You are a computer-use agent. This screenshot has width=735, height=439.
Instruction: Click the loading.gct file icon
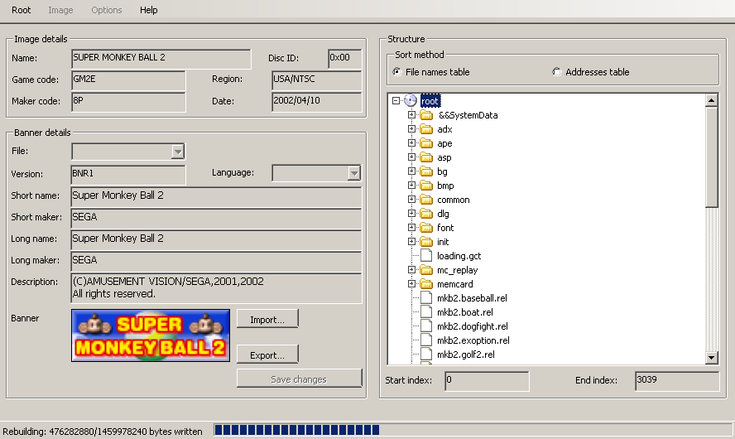tap(426, 256)
